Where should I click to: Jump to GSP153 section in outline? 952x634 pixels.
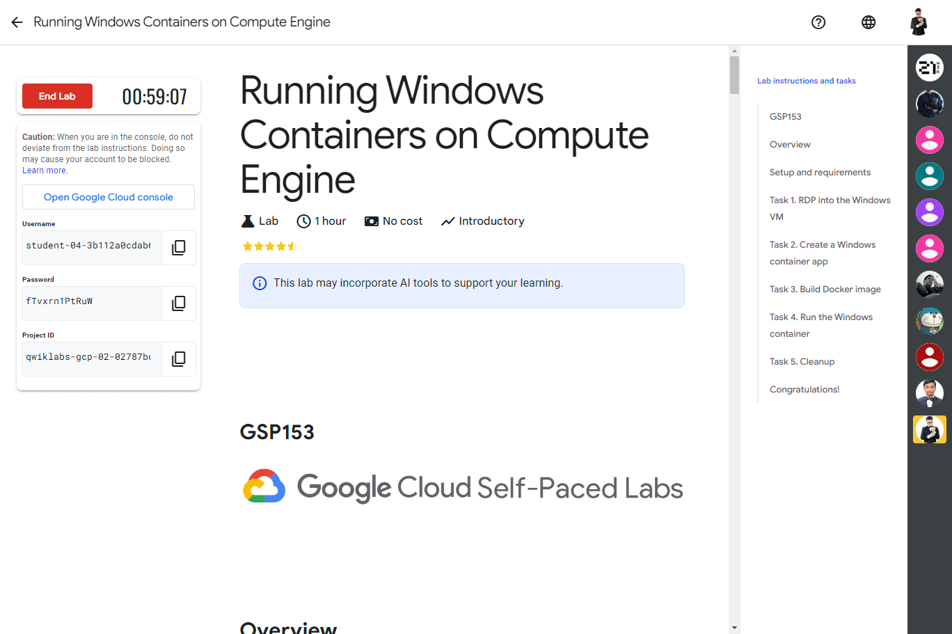coord(786,116)
